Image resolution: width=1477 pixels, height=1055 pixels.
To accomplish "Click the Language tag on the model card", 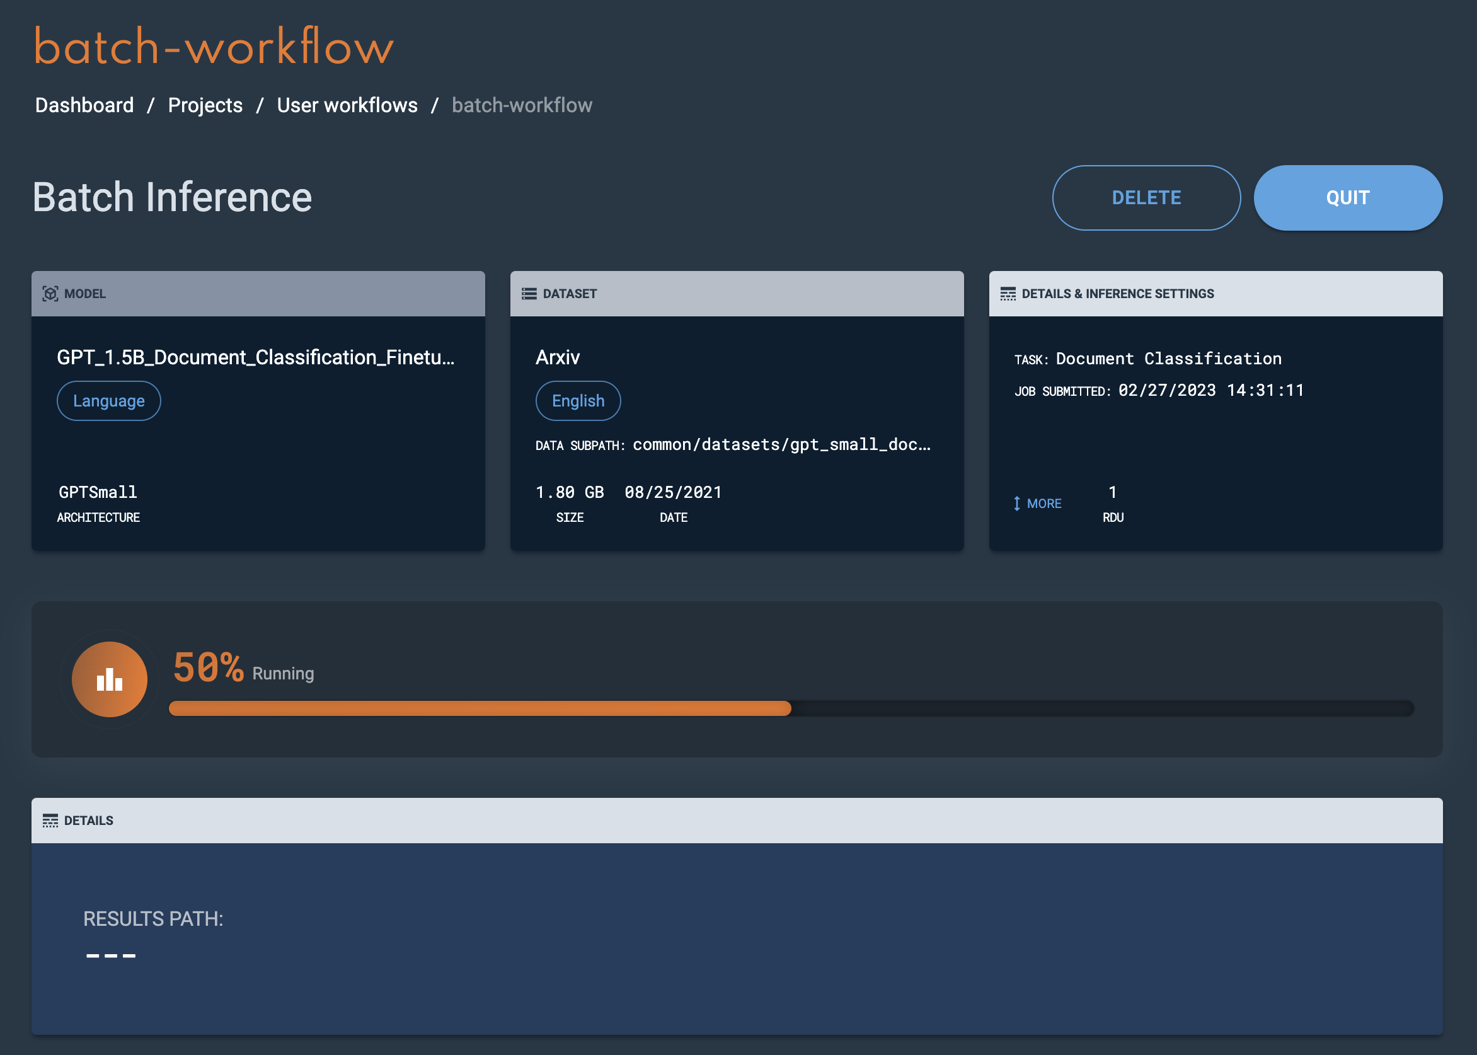I will click(x=108, y=401).
